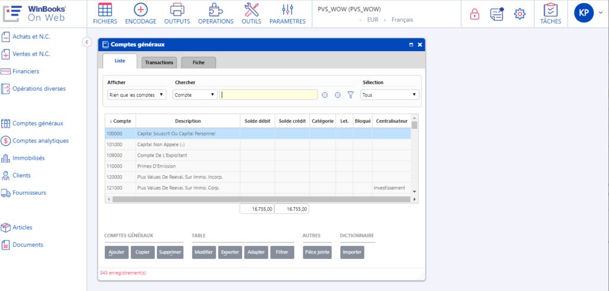Click the Solde crédit column header

pyautogui.click(x=292, y=121)
